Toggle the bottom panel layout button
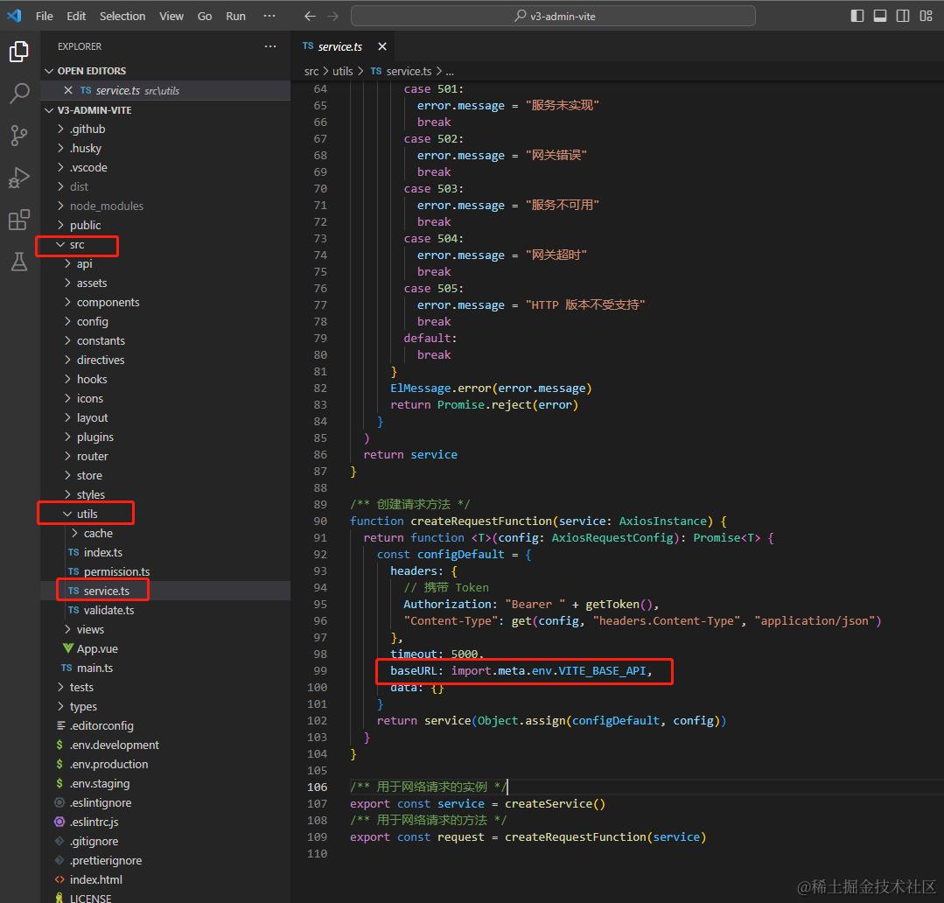The image size is (944, 903). coord(880,16)
